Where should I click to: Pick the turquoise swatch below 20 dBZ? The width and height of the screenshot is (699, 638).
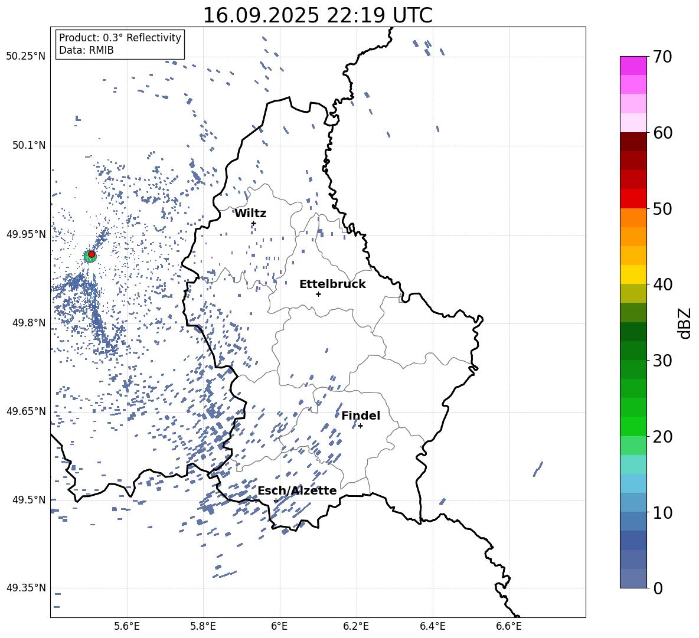coord(633,464)
